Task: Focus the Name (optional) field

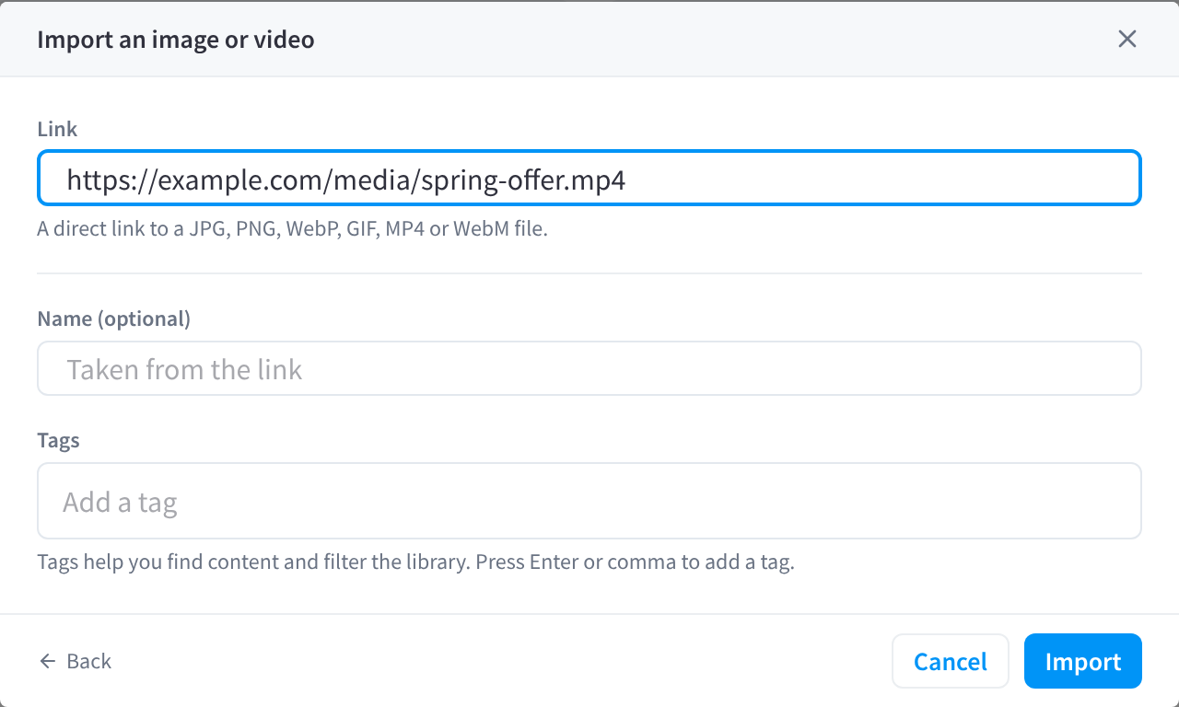Action: point(589,369)
